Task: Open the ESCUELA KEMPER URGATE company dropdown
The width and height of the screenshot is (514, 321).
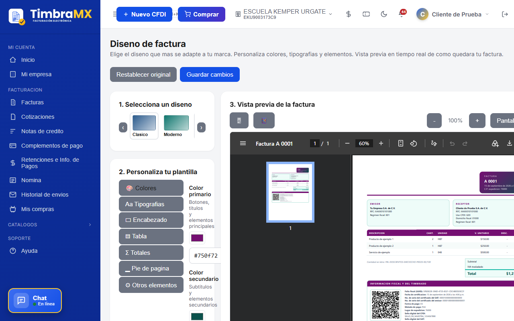Action: pyautogui.click(x=284, y=14)
